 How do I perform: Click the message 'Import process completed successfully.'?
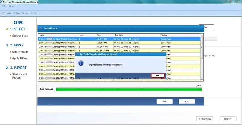106,65
